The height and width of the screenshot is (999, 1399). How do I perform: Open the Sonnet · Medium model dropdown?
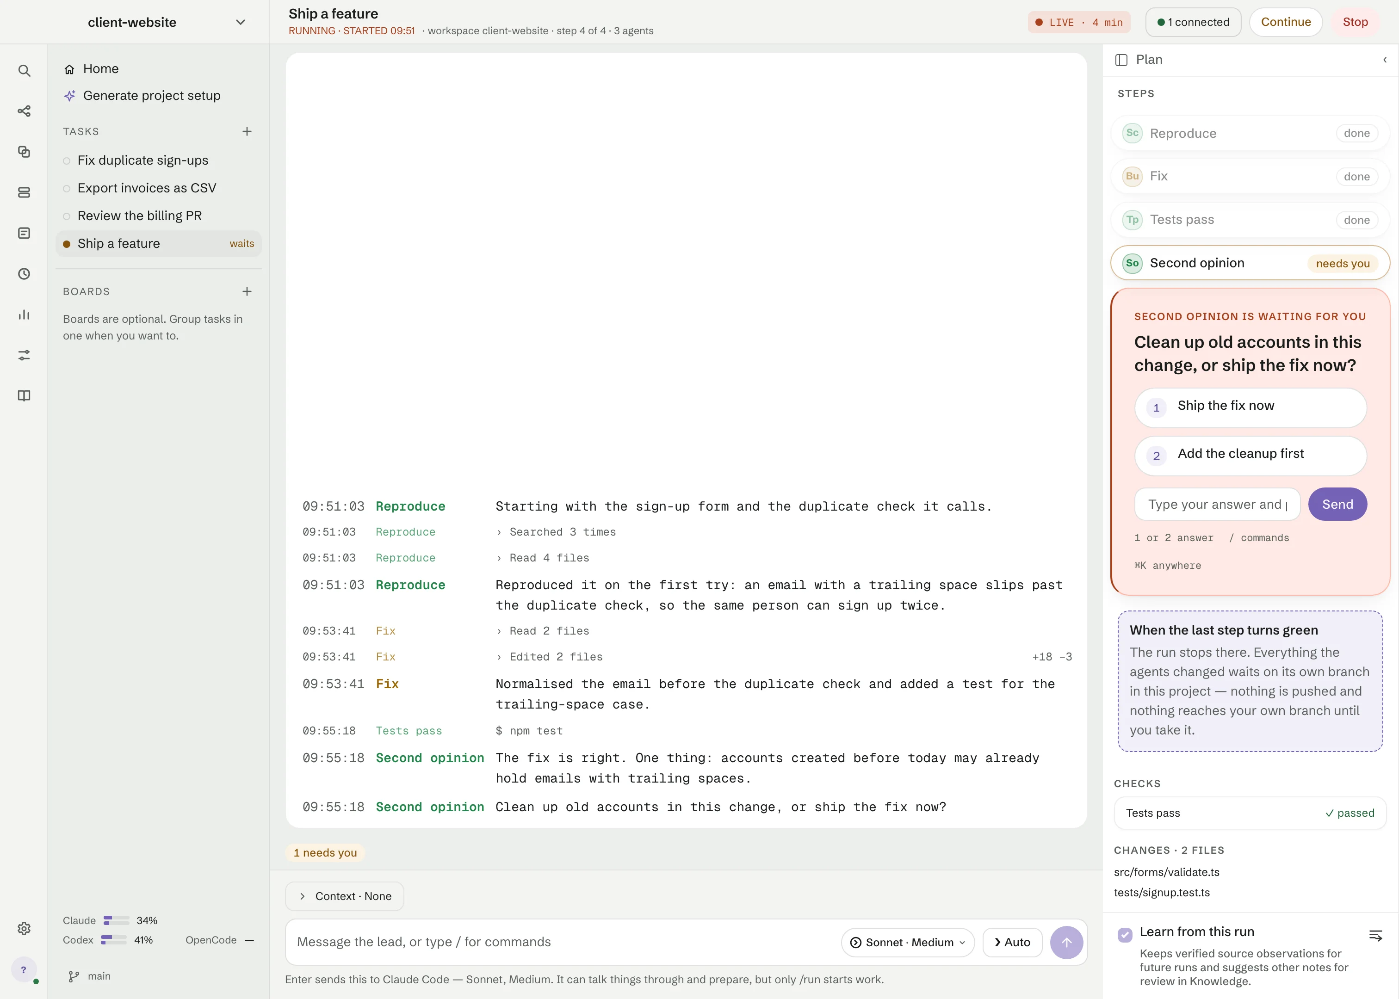(907, 943)
